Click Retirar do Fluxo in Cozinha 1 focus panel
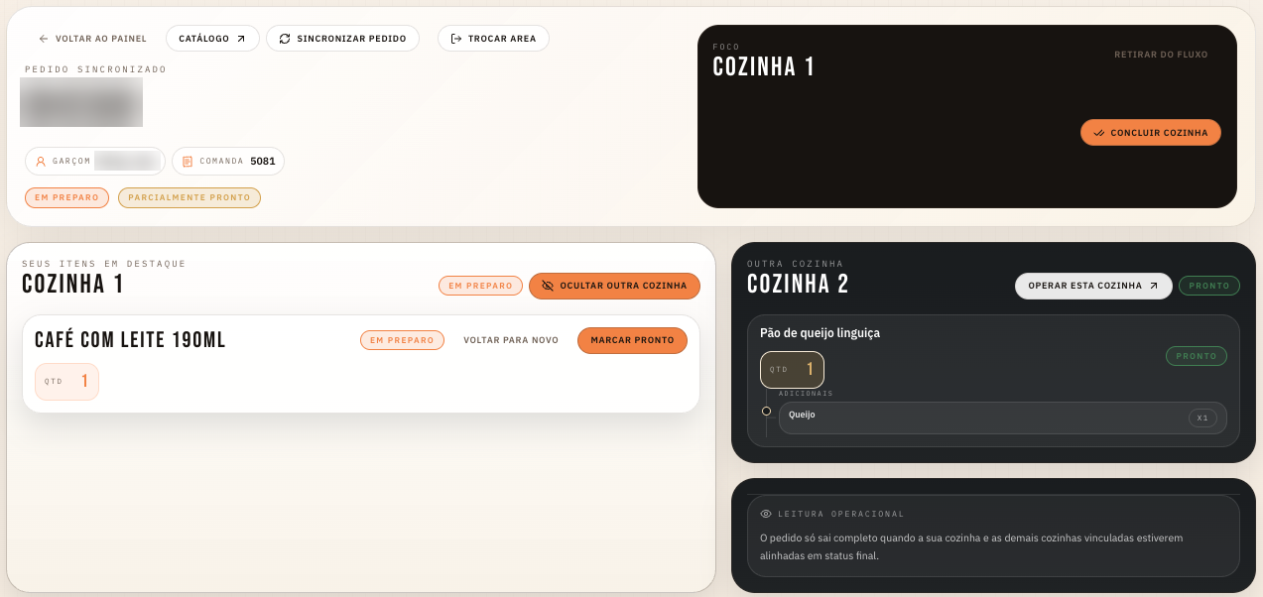The height and width of the screenshot is (597, 1263). point(1161,55)
